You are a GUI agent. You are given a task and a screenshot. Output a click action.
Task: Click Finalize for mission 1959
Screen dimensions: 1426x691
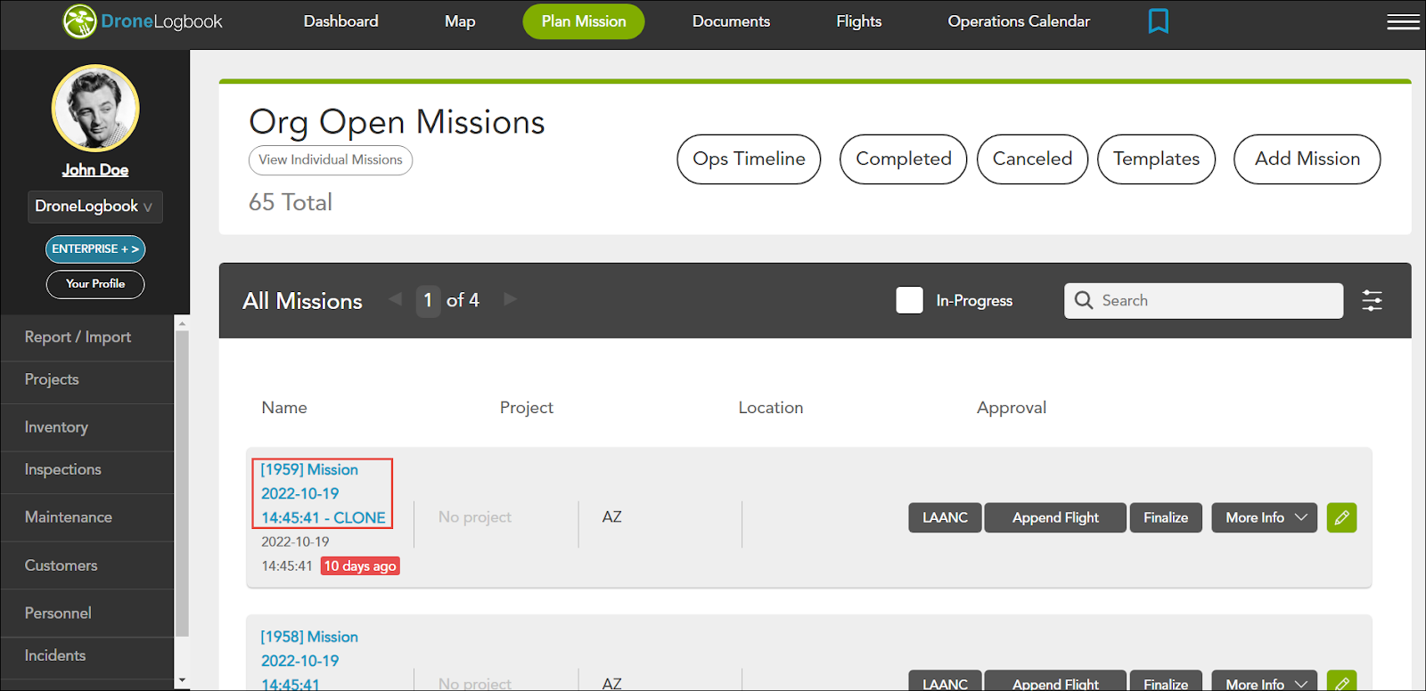pos(1166,517)
